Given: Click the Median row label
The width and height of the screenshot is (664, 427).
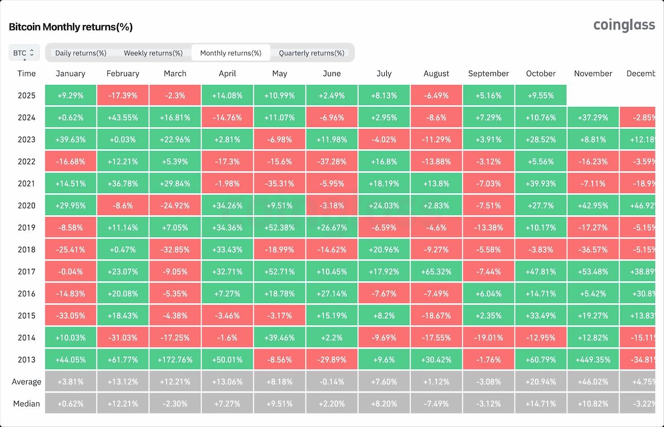Looking at the screenshot, I should tap(27, 403).
